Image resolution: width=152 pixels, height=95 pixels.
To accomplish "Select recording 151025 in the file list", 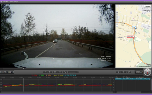I will pyautogui.click(x=133, y=79).
